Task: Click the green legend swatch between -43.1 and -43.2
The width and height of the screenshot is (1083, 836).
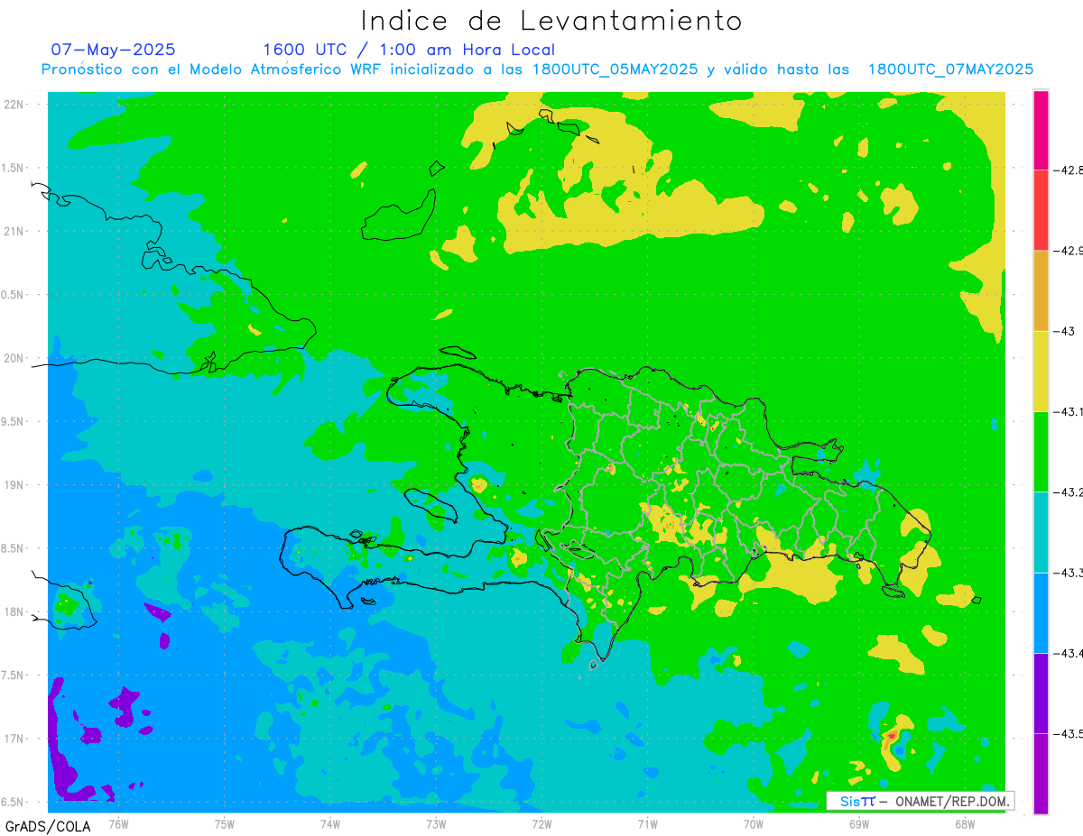Action: tap(1041, 451)
